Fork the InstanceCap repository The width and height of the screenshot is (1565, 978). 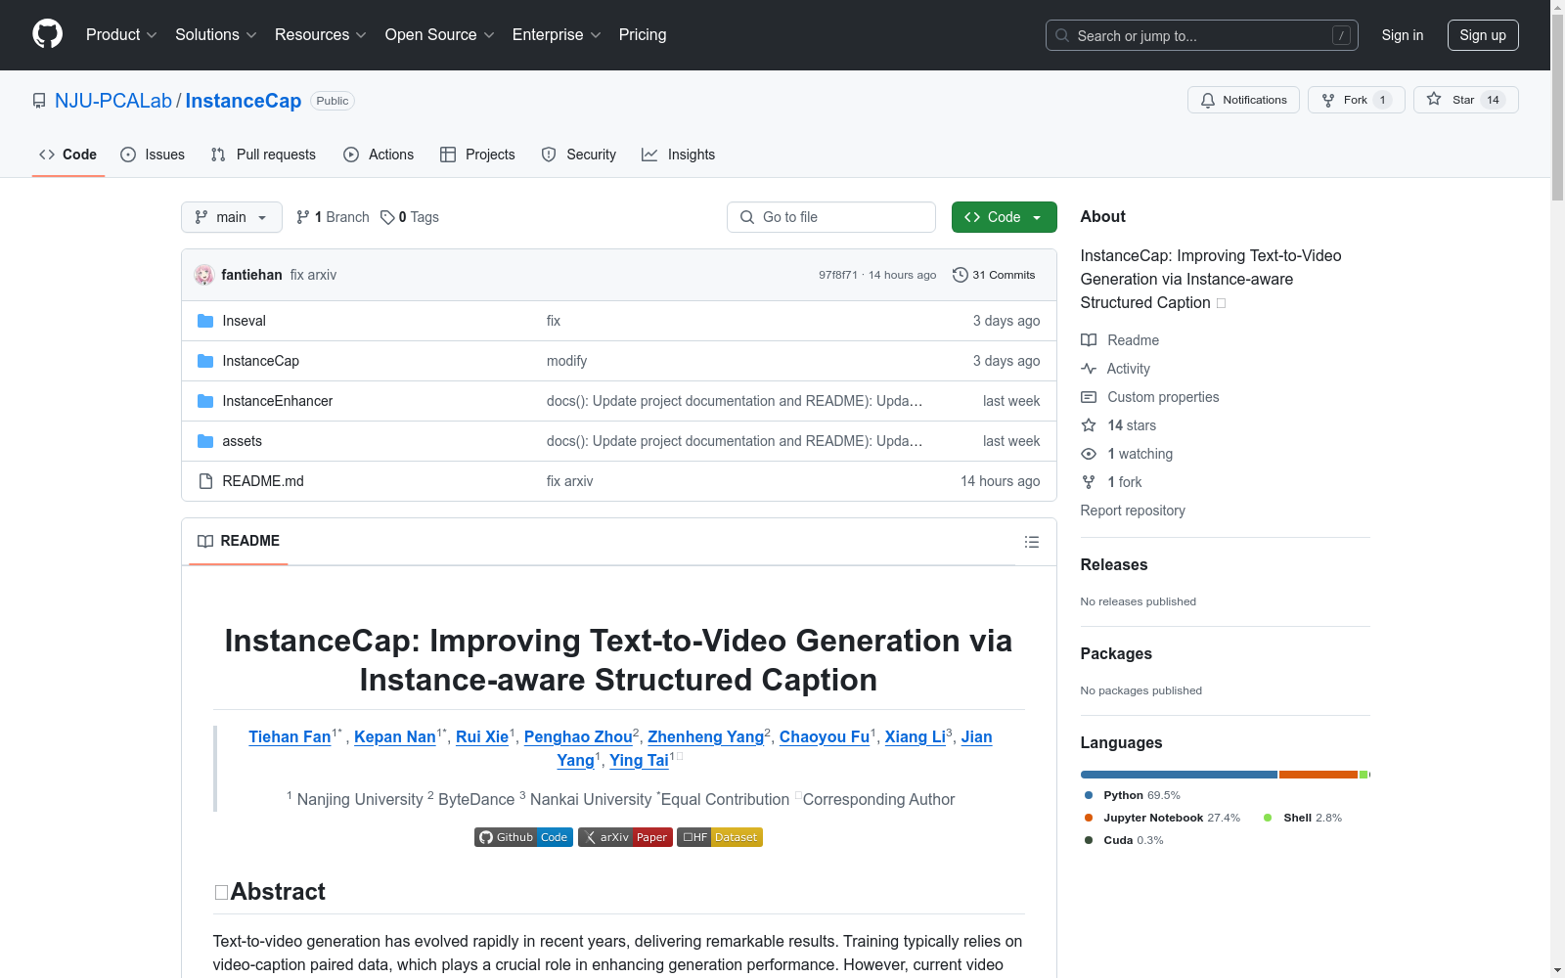click(x=1356, y=100)
